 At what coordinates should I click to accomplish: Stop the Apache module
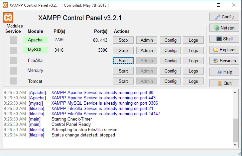click(123, 40)
